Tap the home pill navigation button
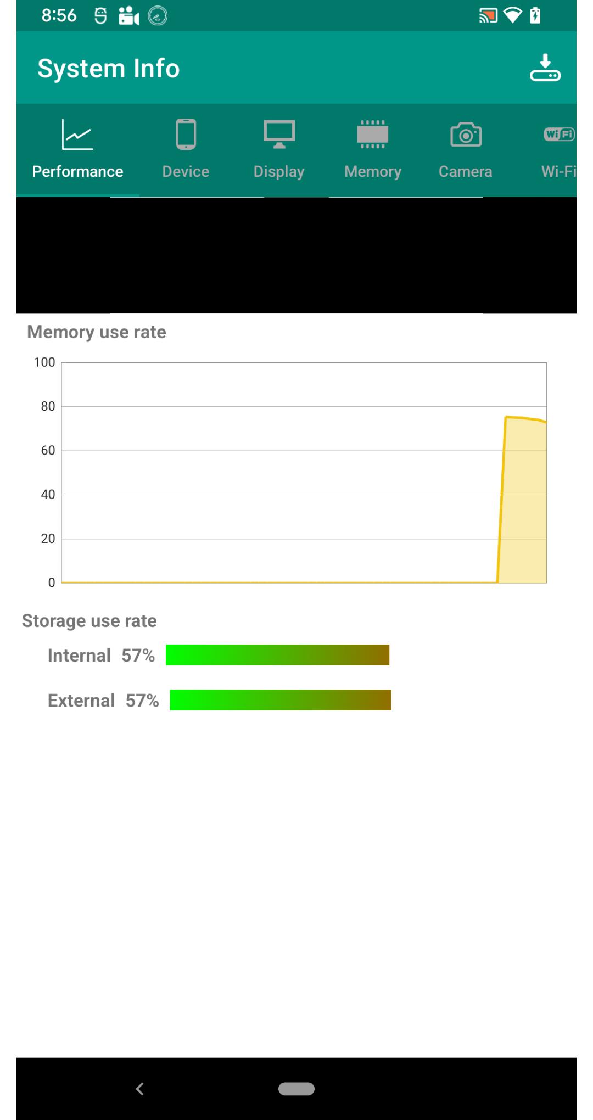The height and width of the screenshot is (1120, 593). pyautogui.click(x=296, y=1089)
